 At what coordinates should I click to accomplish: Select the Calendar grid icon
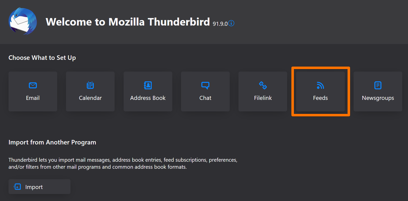(x=90, y=85)
